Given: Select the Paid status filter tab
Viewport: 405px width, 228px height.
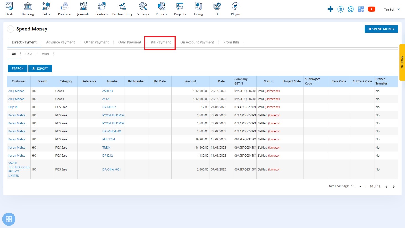Looking at the screenshot, I should [29, 54].
